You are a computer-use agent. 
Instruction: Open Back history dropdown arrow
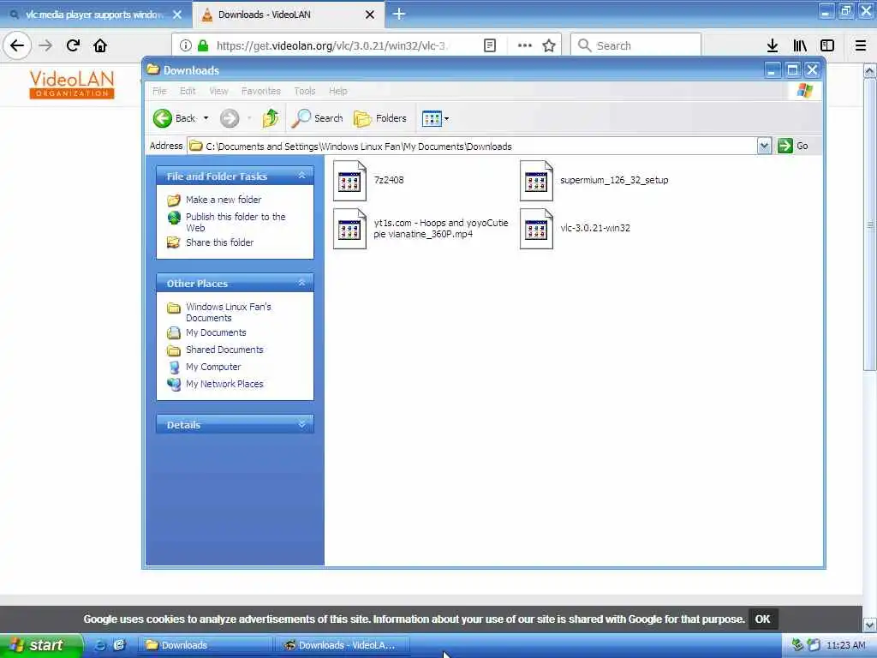[206, 118]
